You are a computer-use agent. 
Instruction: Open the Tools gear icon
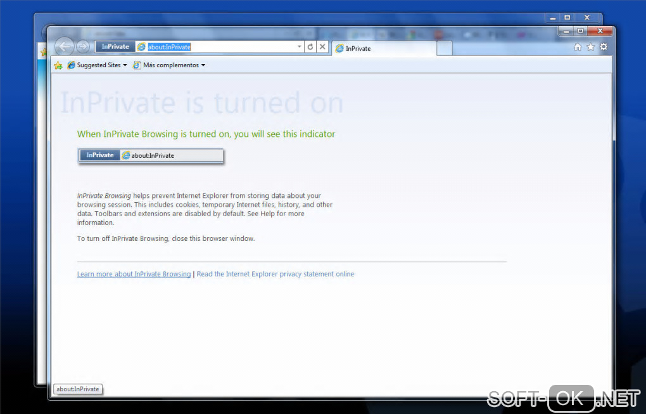point(604,47)
